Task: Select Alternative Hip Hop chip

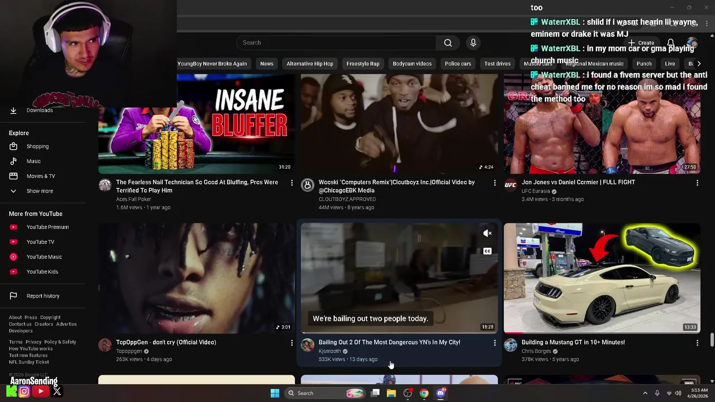Action: (x=310, y=64)
